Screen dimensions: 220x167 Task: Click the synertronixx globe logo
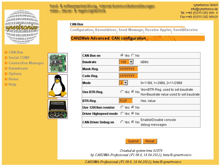pyautogui.click(x=22, y=27)
